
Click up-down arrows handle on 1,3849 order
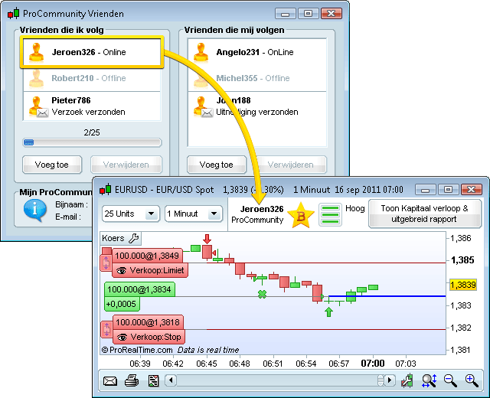pos(106,262)
